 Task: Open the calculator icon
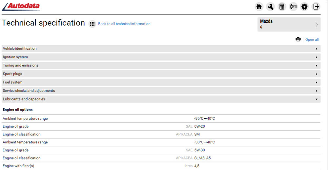(282, 7)
